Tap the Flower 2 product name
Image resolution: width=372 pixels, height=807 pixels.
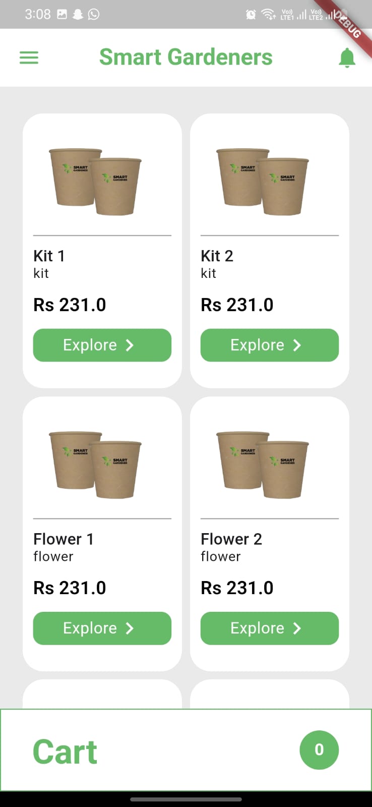coord(231,539)
